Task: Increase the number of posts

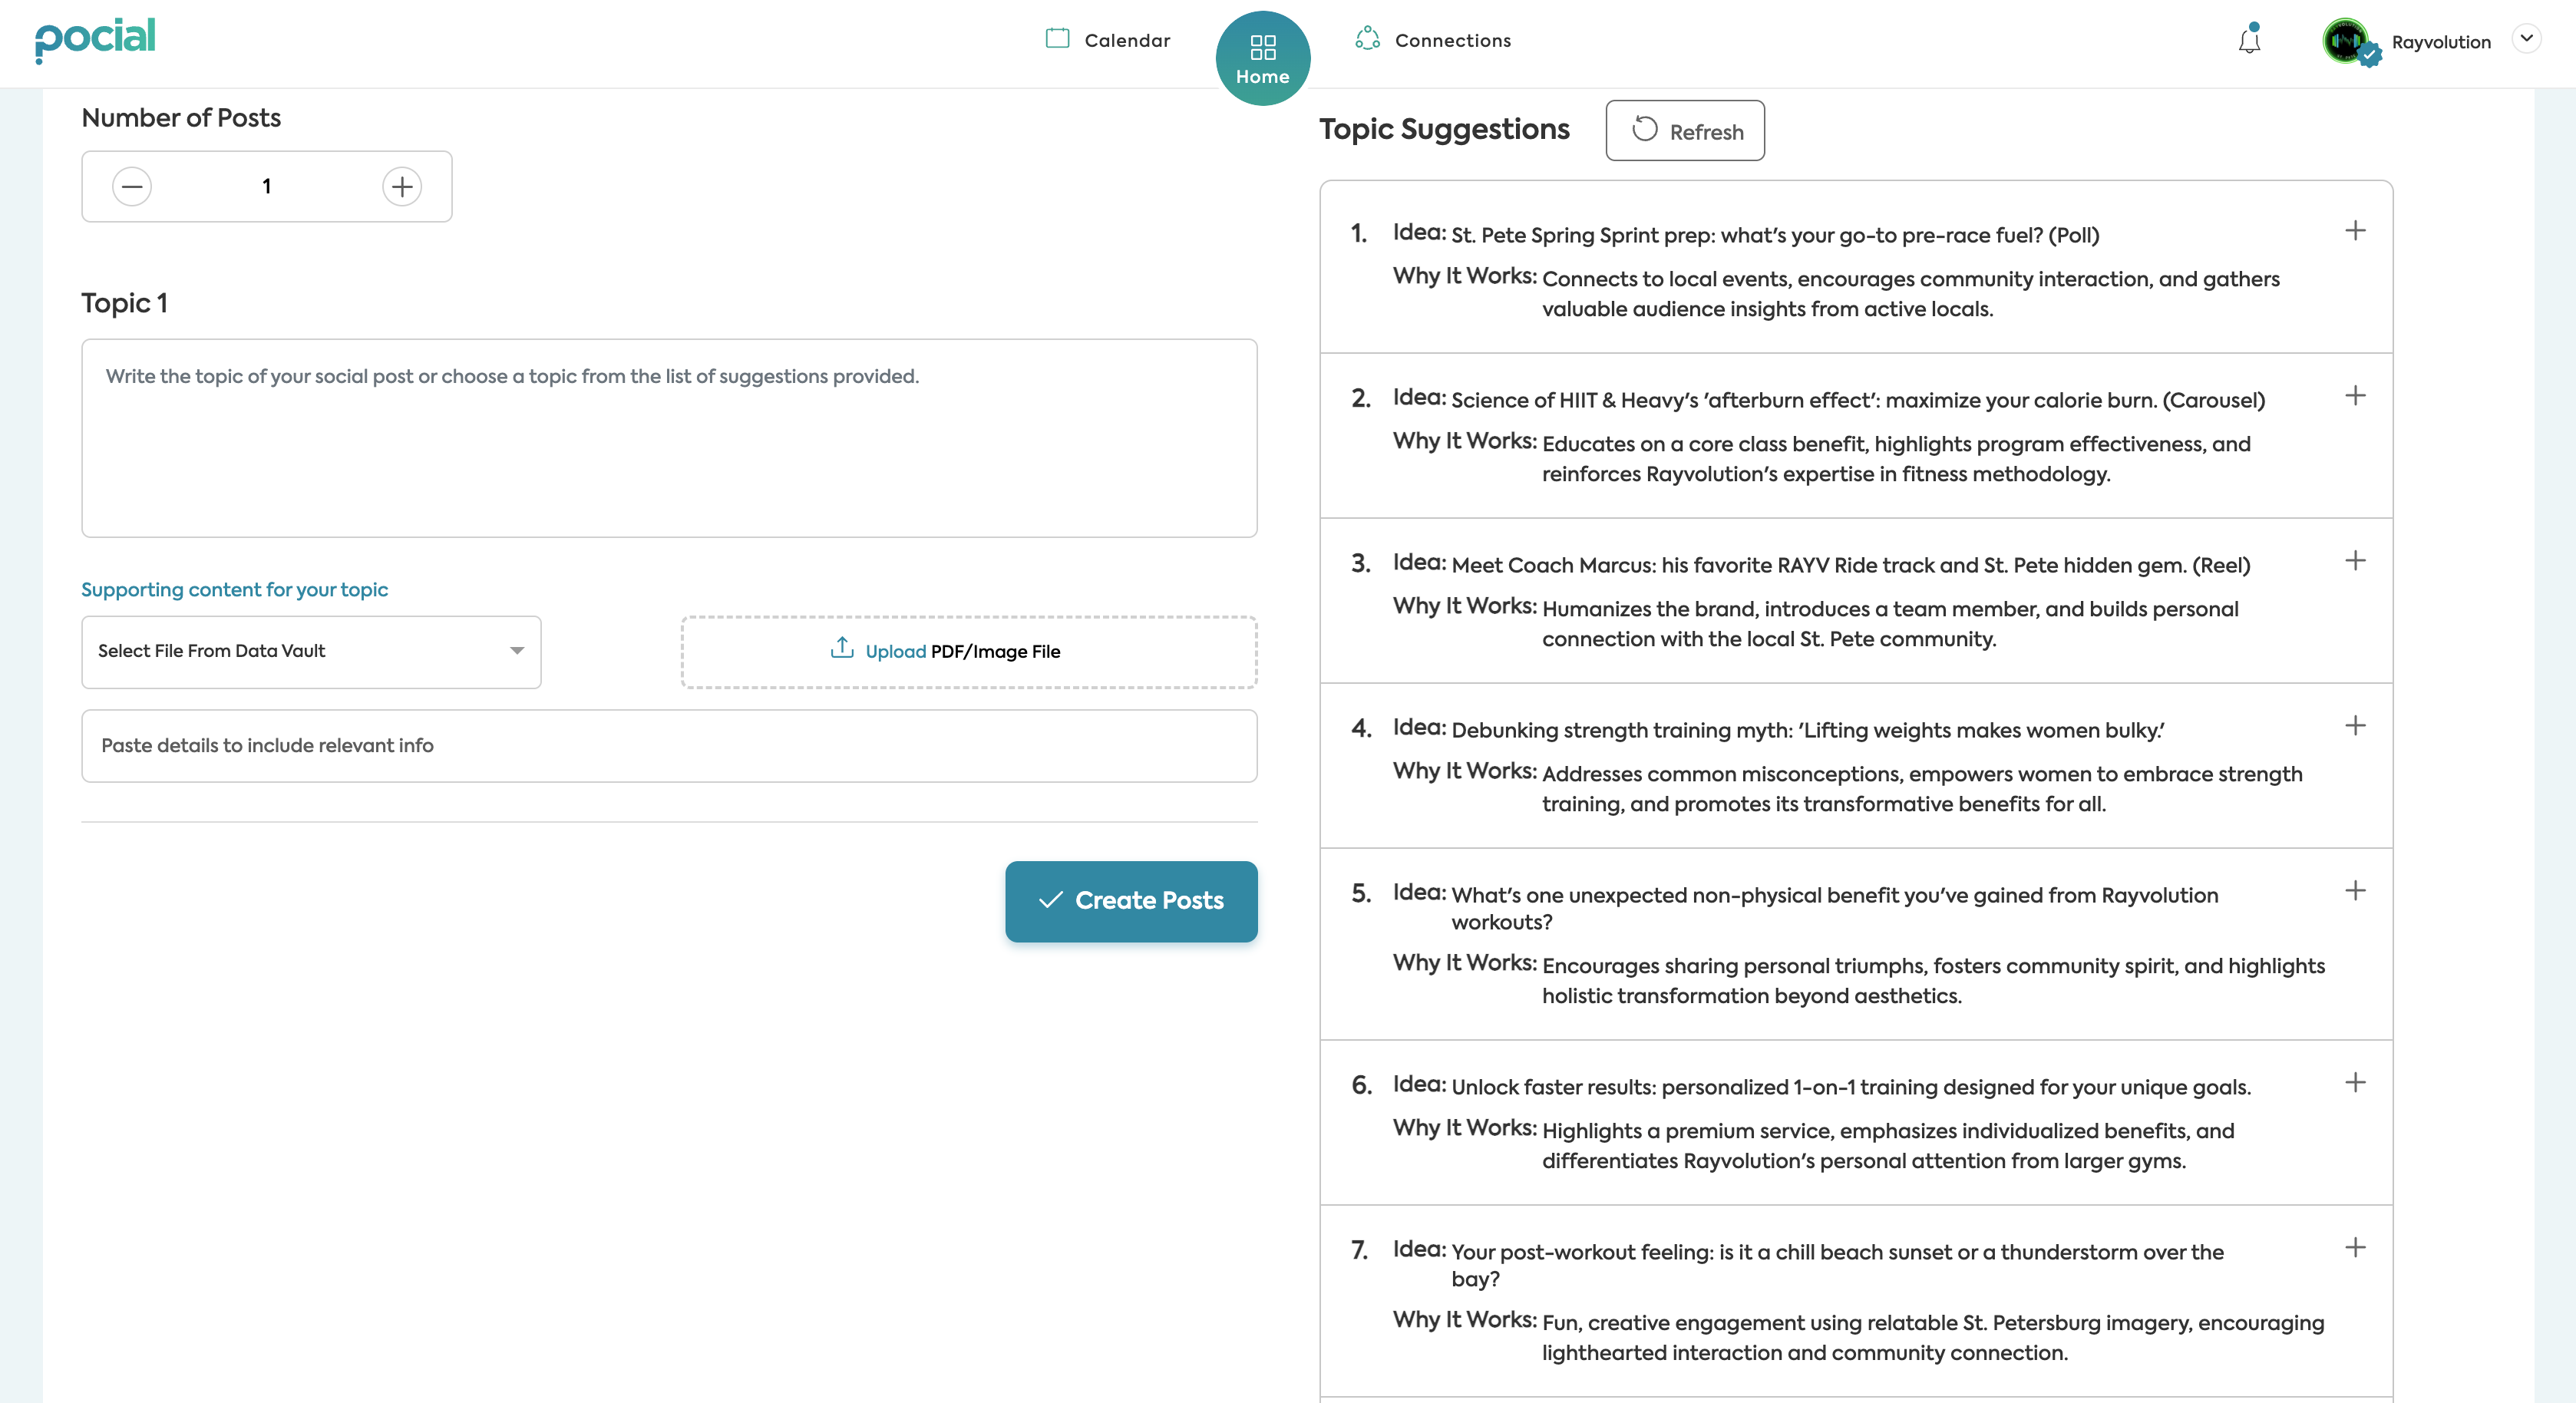Action: tap(402, 187)
